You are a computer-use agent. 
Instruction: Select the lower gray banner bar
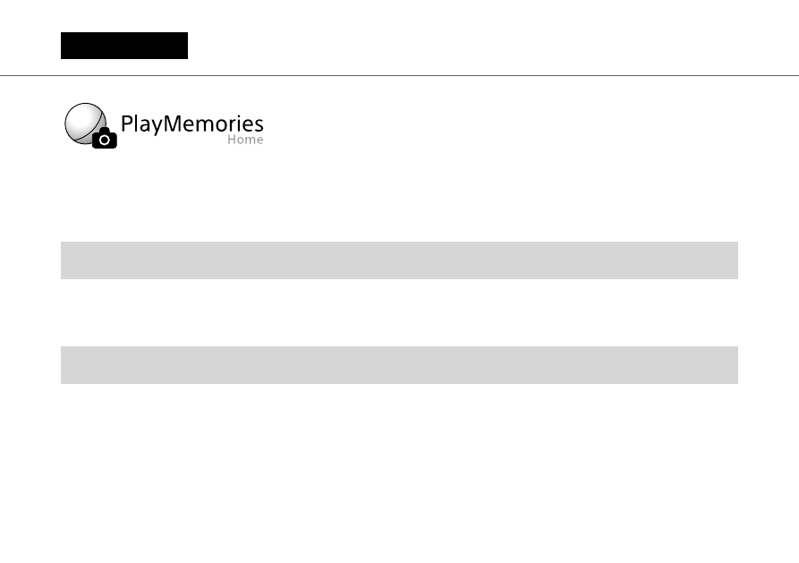pos(399,364)
